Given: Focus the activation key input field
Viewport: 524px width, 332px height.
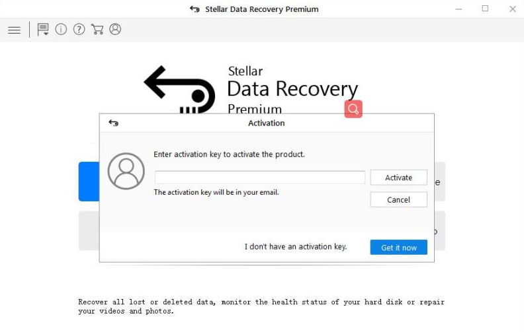Looking at the screenshot, I should pyautogui.click(x=259, y=178).
